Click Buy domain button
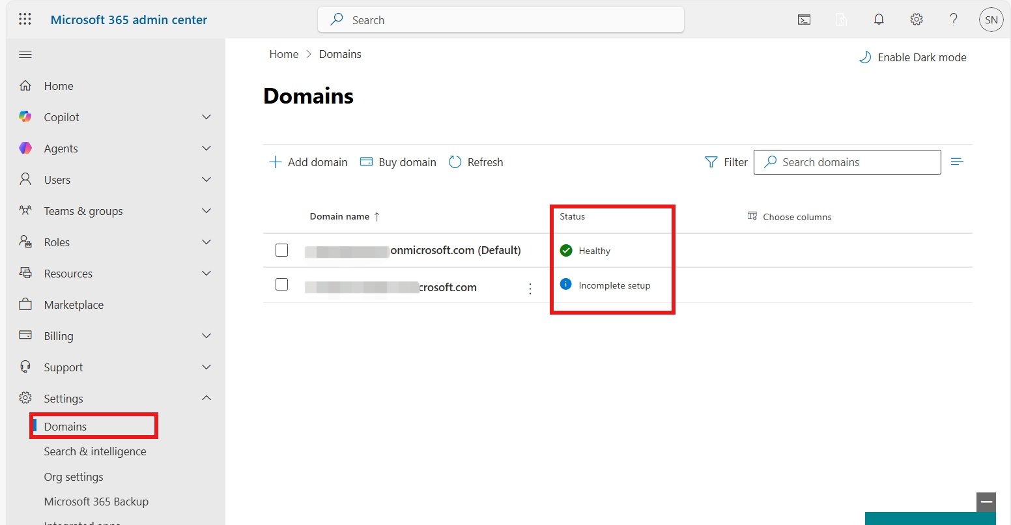Viewport: 1011px width, 525px height. pyautogui.click(x=398, y=162)
